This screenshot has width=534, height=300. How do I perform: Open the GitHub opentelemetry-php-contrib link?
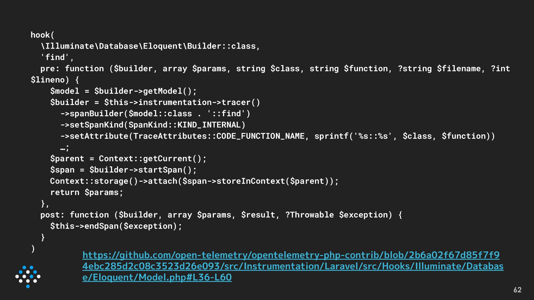(293, 266)
